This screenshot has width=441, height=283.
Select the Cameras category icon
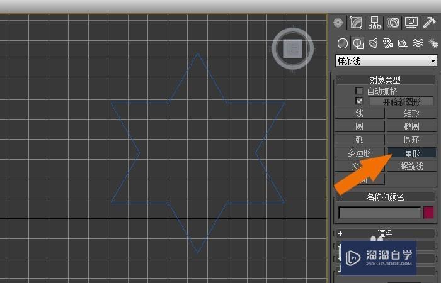388,43
